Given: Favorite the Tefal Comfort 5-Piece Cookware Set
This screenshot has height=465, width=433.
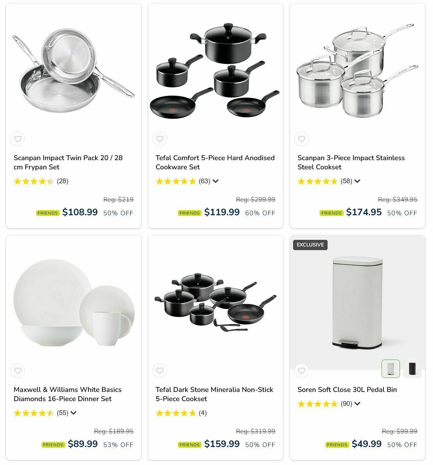Looking at the screenshot, I should (160, 139).
